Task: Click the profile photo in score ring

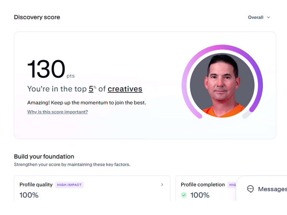Action: tap(222, 85)
